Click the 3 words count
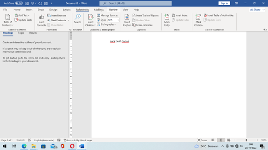 [x=20, y=140]
